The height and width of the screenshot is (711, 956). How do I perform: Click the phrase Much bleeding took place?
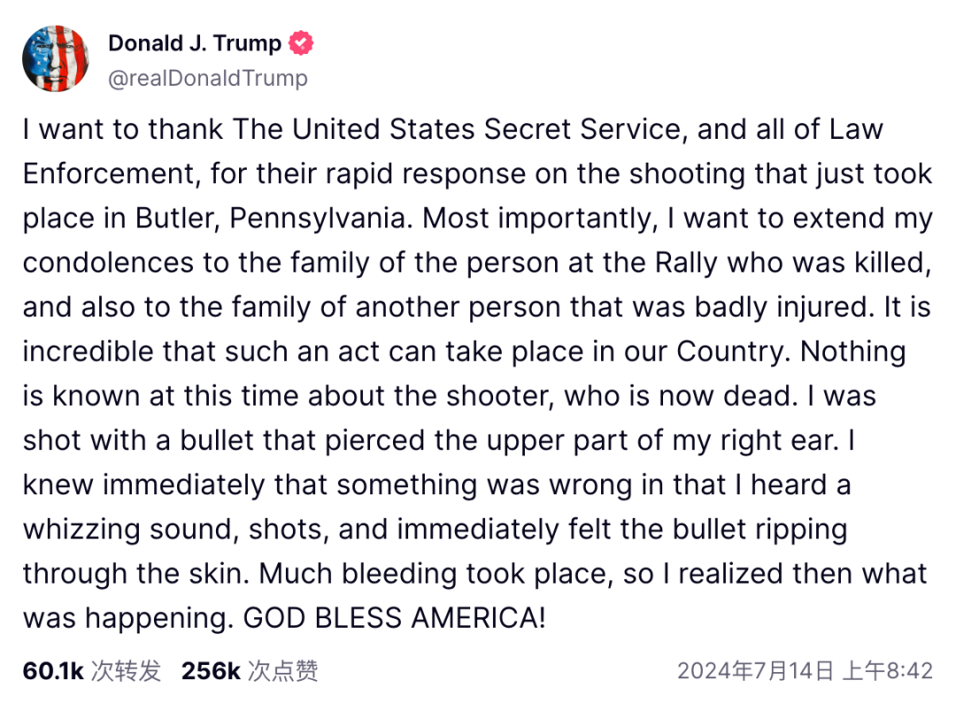tap(436, 574)
